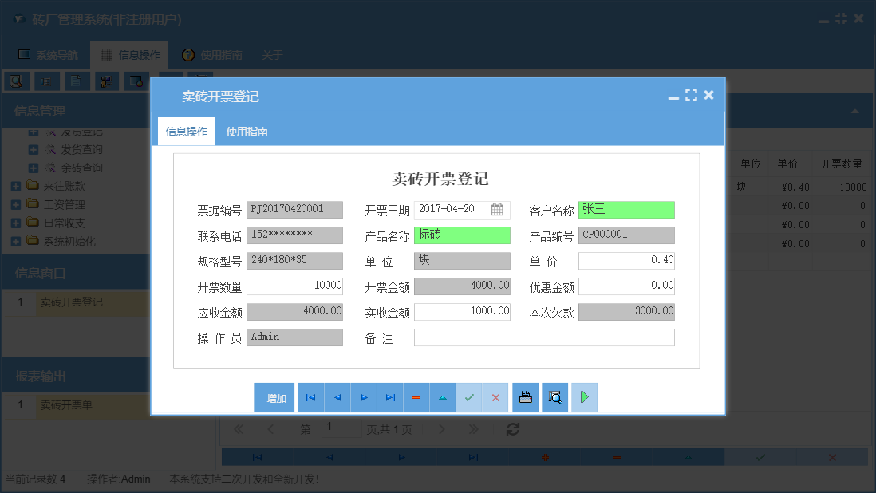Screen dimensions: 876x493
Task: Select the magnifier query tool in the top toolbar
Action: 18,81
